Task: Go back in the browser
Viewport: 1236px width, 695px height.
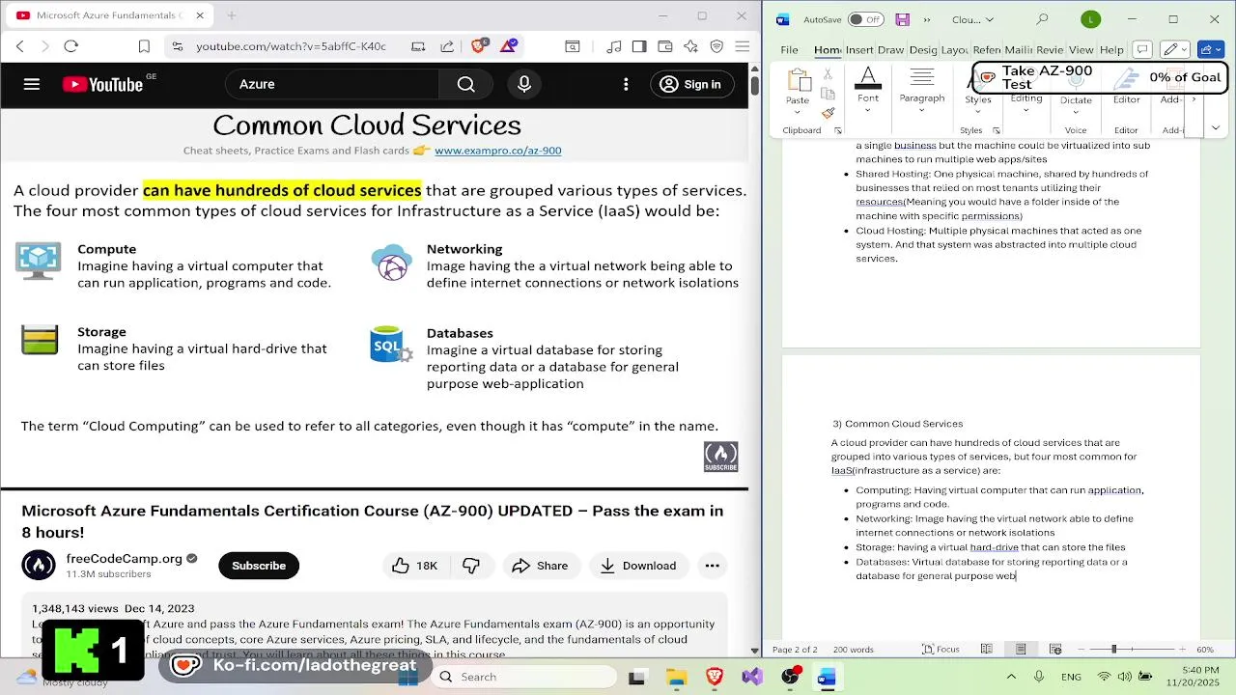Action: coord(20,45)
